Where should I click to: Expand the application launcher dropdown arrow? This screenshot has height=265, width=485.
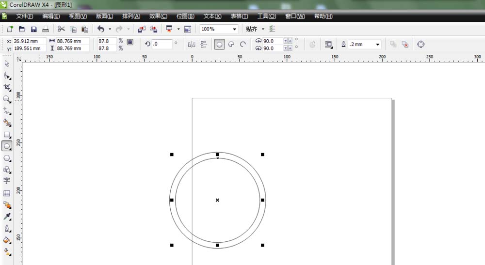pyautogui.click(x=178, y=29)
